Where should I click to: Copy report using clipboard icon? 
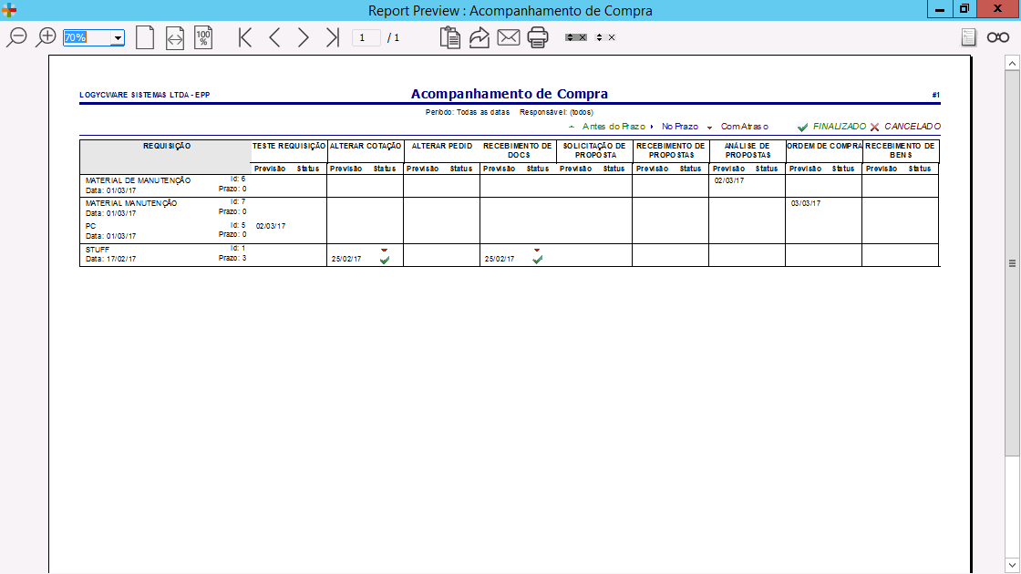449,37
